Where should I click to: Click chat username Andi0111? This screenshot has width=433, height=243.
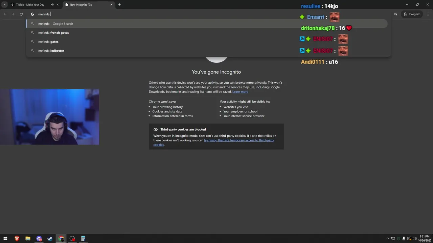[313, 62]
